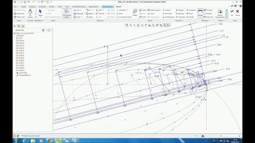Screen dimensions: 255x143
Task: Select Swept Blend 1 in model tree
Action: point(24,75)
